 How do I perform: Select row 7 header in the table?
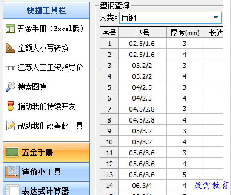click(x=109, y=108)
